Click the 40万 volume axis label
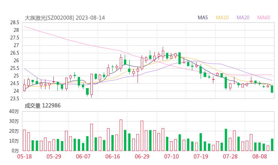The width and height of the screenshot is (278, 165). tap(14, 111)
